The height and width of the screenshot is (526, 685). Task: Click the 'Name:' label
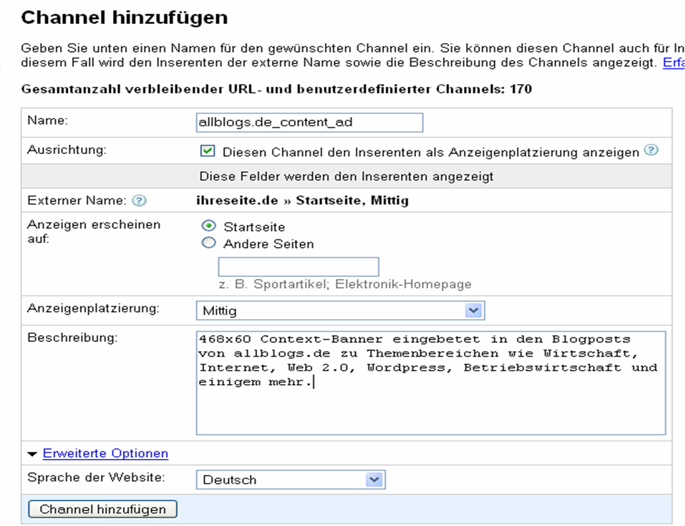[47, 120]
